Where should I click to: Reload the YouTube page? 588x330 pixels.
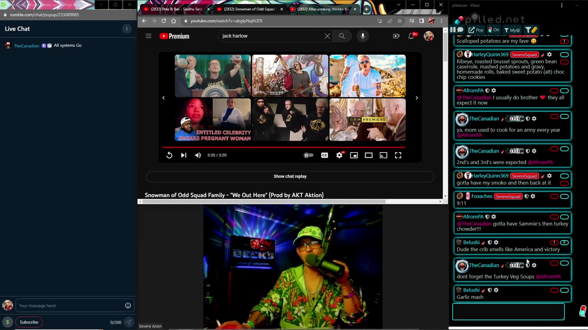pos(164,21)
